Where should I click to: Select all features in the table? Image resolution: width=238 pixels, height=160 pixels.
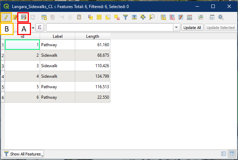(x=99, y=17)
